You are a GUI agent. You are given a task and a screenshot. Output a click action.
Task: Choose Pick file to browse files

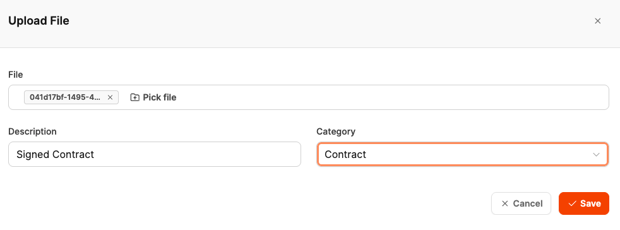pos(153,97)
